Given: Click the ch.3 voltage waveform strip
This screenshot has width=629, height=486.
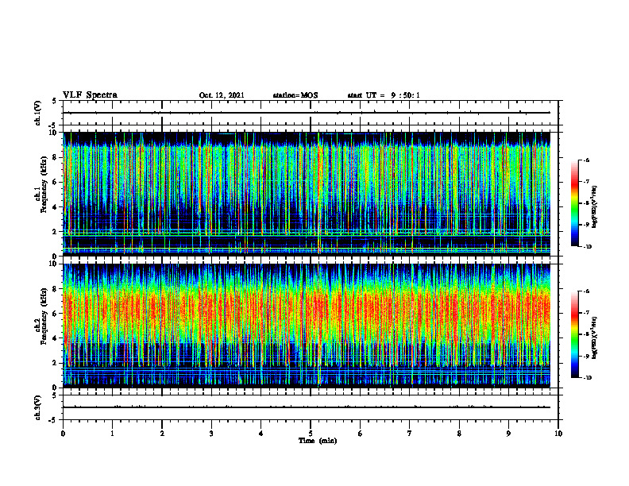Looking at the screenshot, I should (x=311, y=407).
